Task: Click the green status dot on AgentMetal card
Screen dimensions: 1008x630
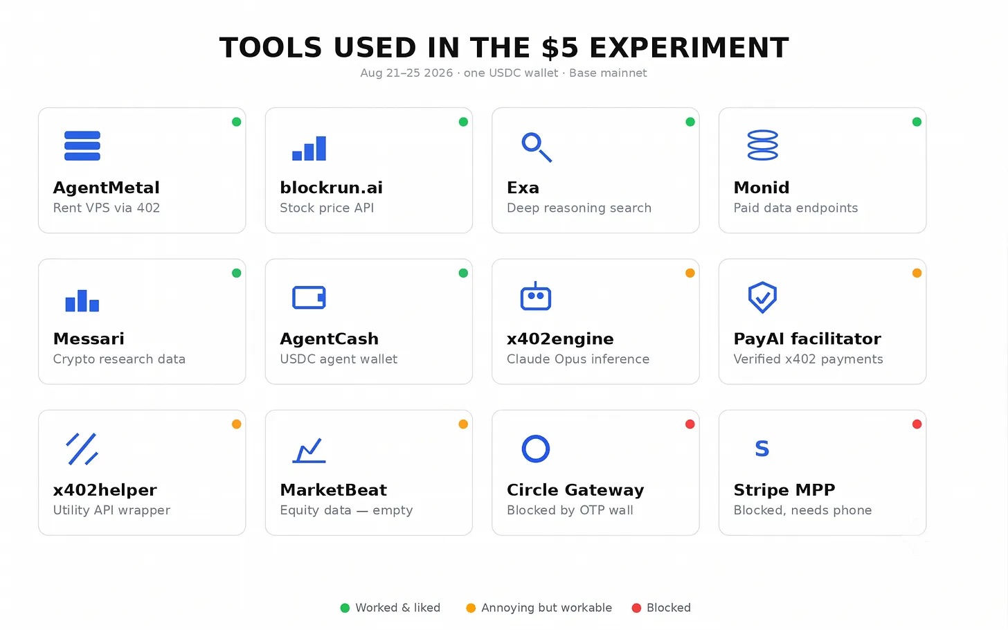Action: [x=237, y=122]
